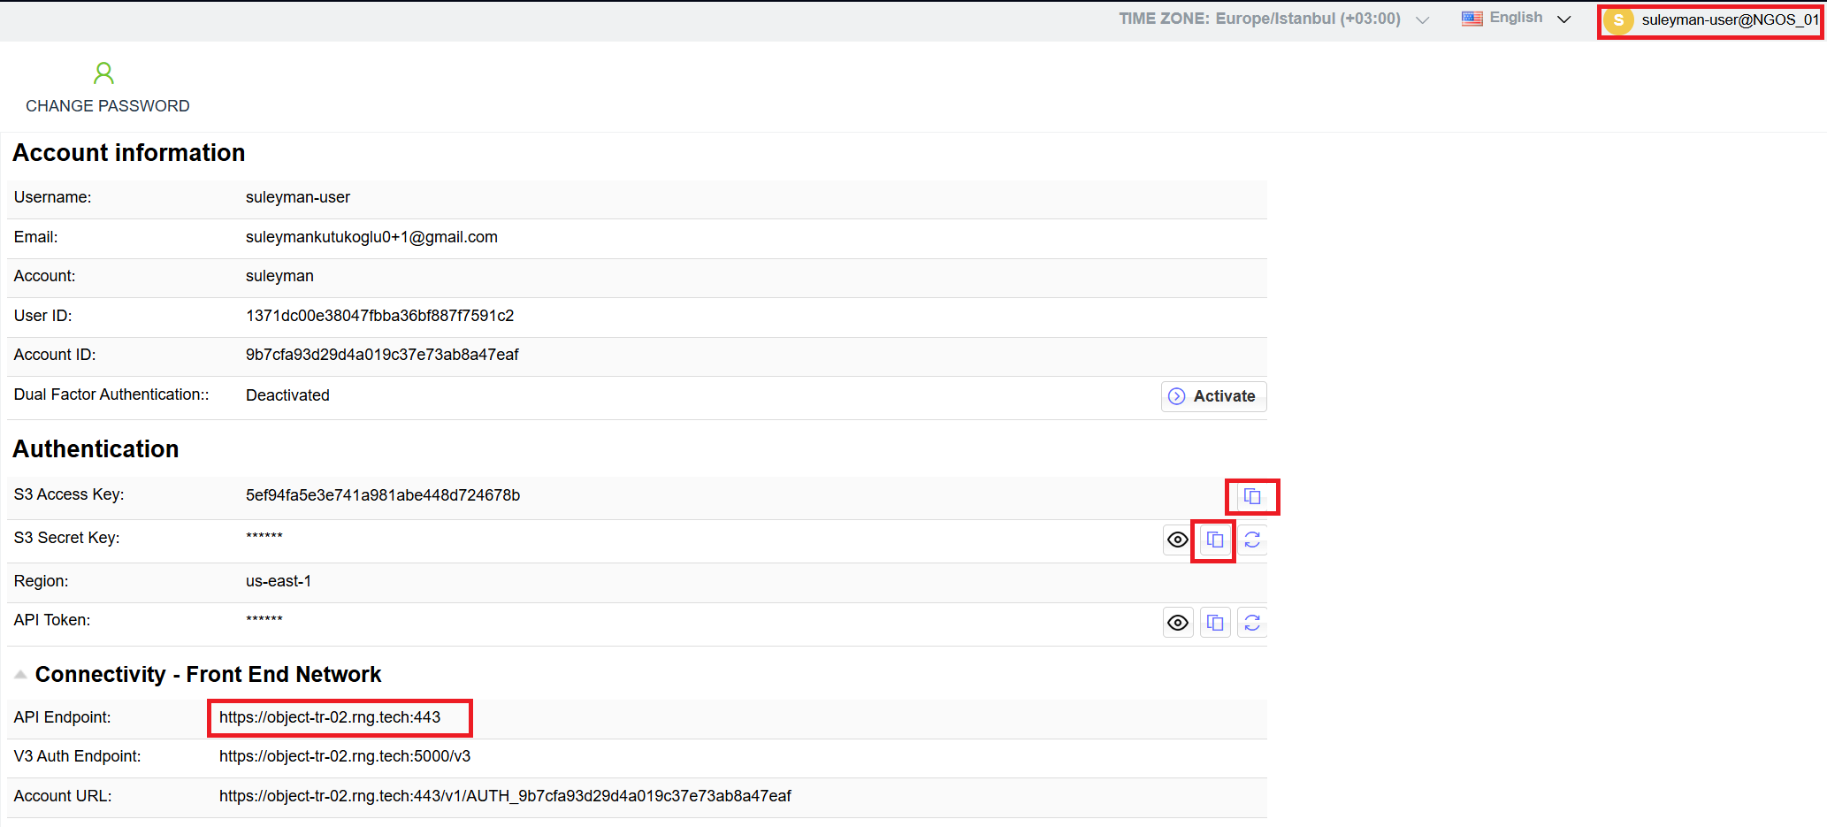Open the V3 Auth Endpoint link
1827x827 pixels.
[344, 756]
